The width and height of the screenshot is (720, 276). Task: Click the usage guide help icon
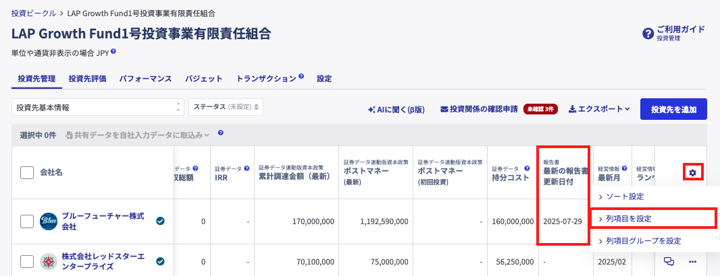(x=648, y=33)
